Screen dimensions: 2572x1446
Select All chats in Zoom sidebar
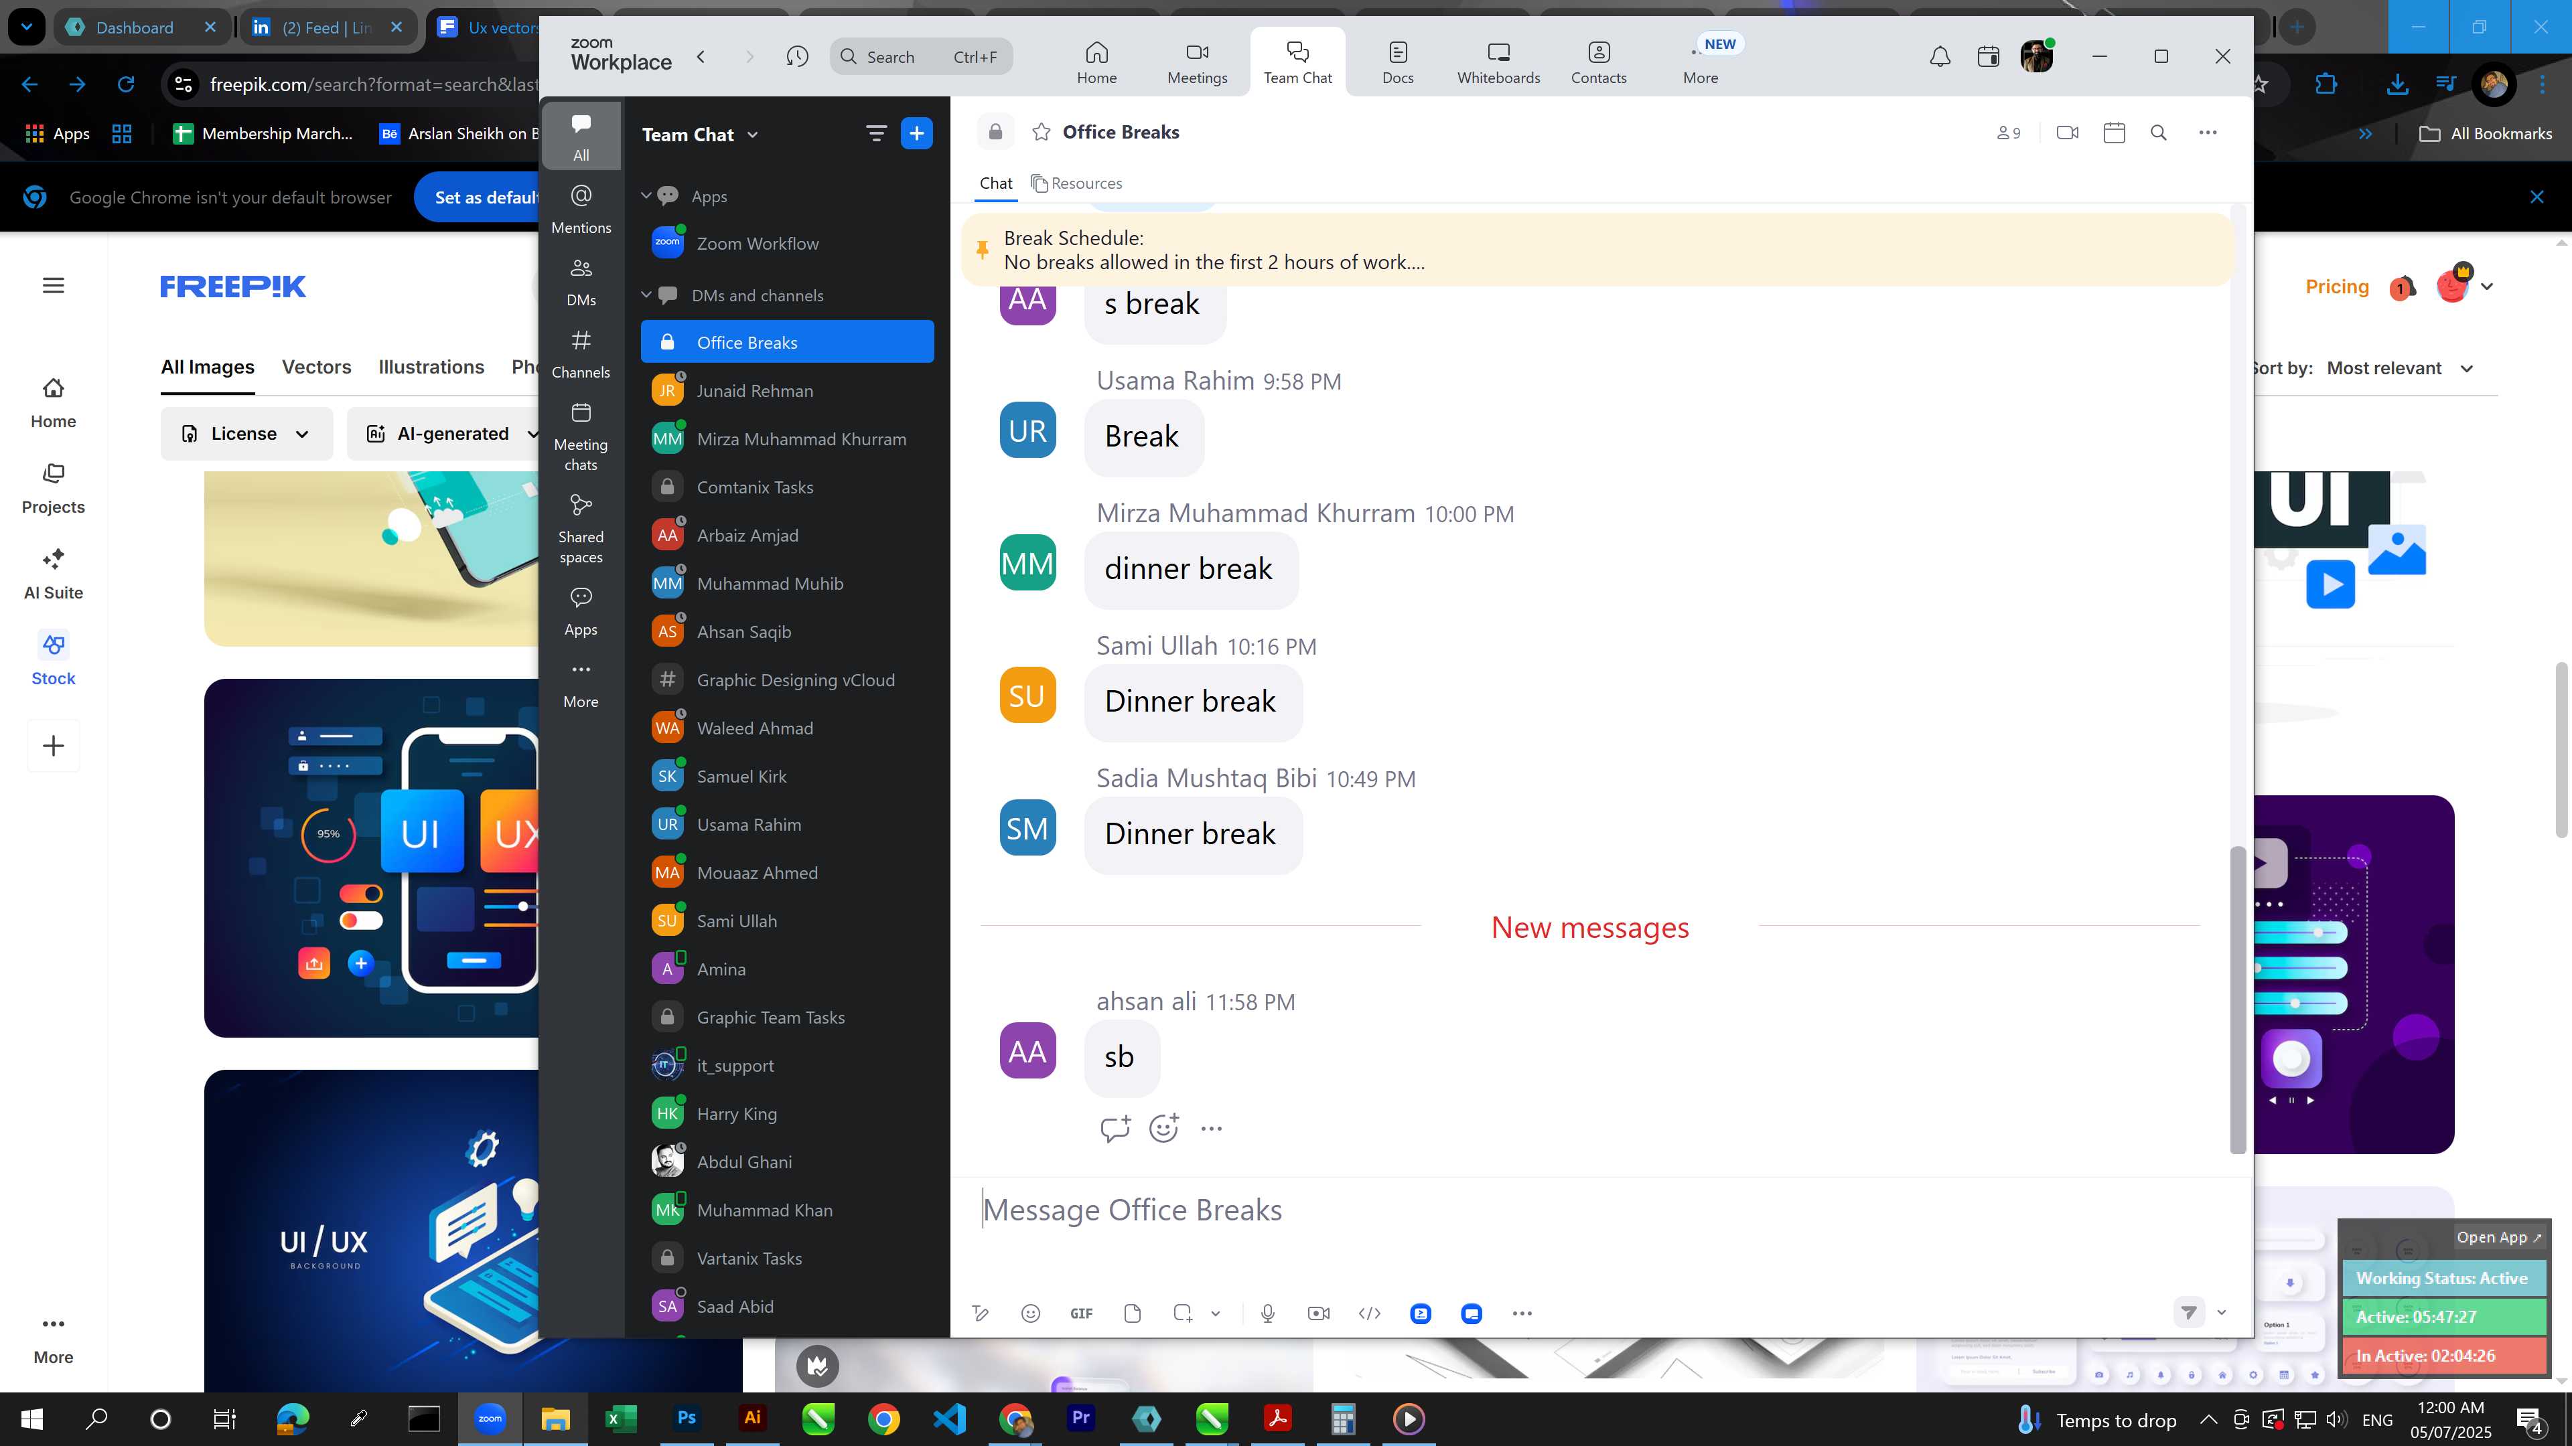coord(581,136)
